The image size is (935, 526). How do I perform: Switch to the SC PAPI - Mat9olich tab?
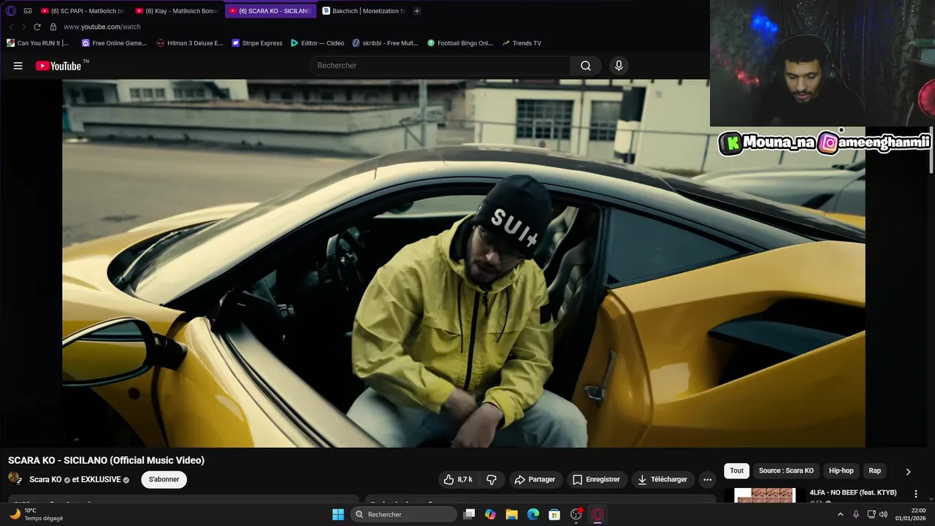(83, 11)
